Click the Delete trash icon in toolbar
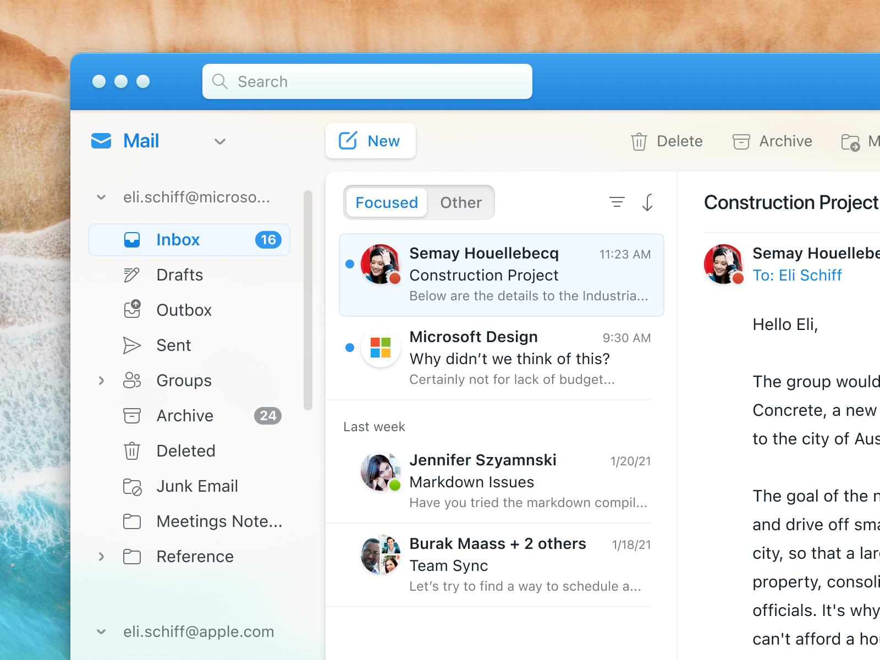This screenshot has height=660, width=880. pos(639,142)
